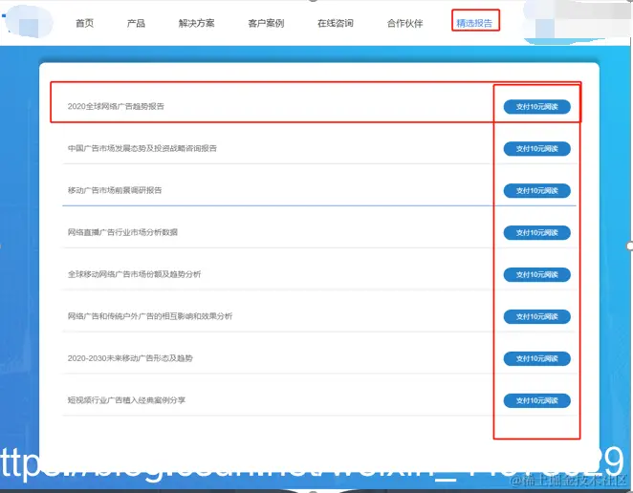Click pay button for 短视频行业广告植入经典案例分享
633x493 pixels.
tap(537, 400)
